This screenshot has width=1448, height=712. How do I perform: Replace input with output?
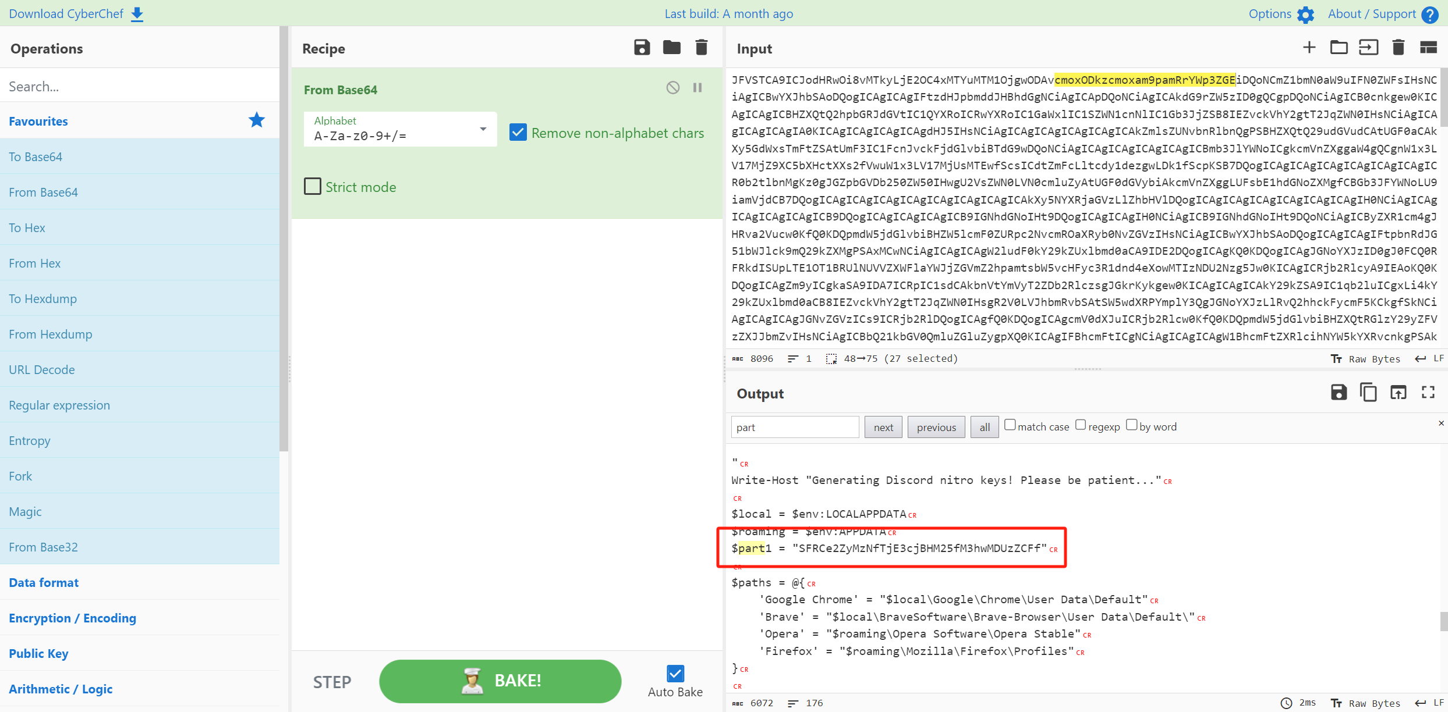pyautogui.click(x=1398, y=393)
